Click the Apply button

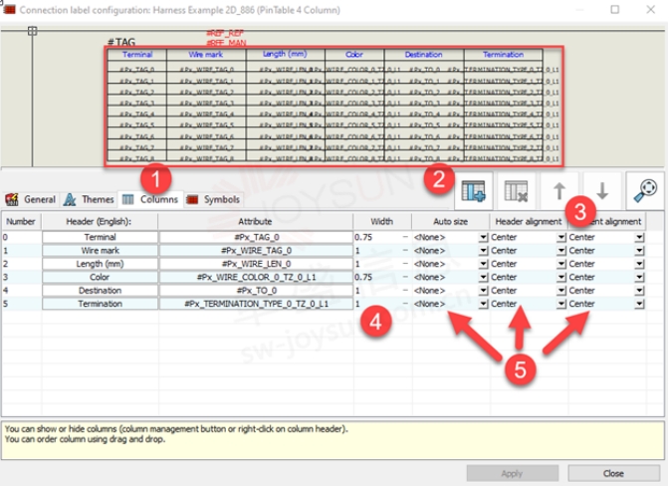click(x=512, y=473)
